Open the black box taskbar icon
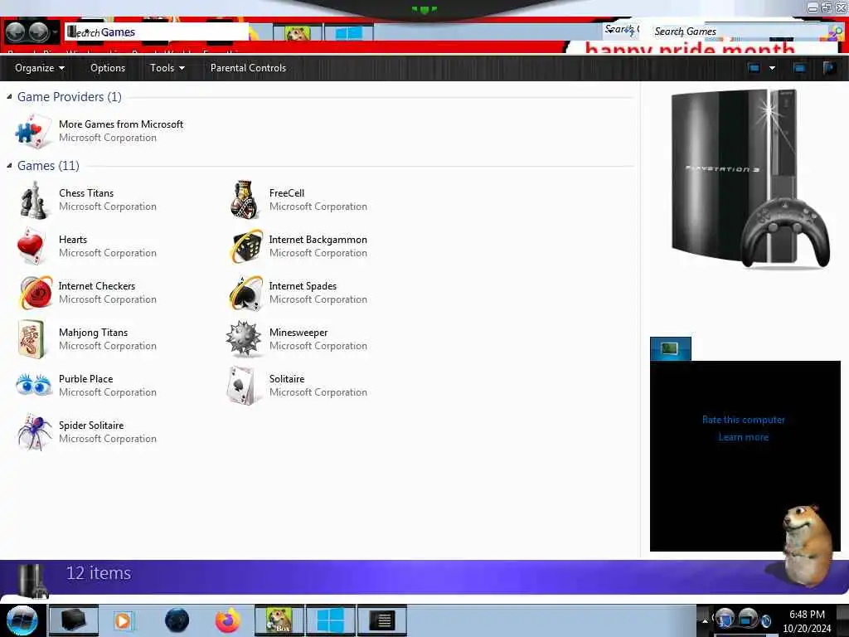The width and height of the screenshot is (849, 637). (x=74, y=620)
